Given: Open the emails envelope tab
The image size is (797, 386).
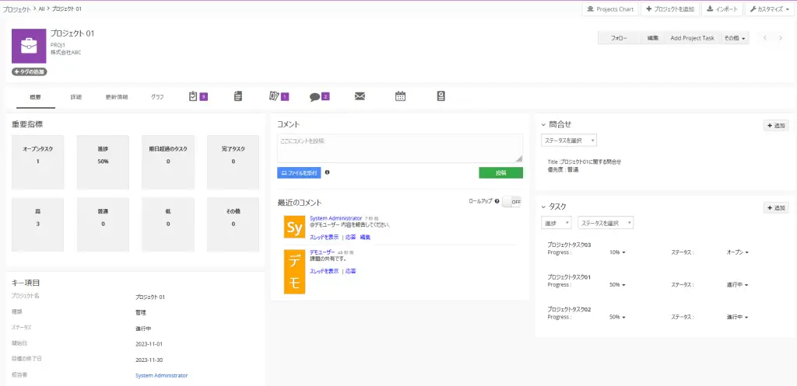Looking at the screenshot, I should tap(360, 96).
